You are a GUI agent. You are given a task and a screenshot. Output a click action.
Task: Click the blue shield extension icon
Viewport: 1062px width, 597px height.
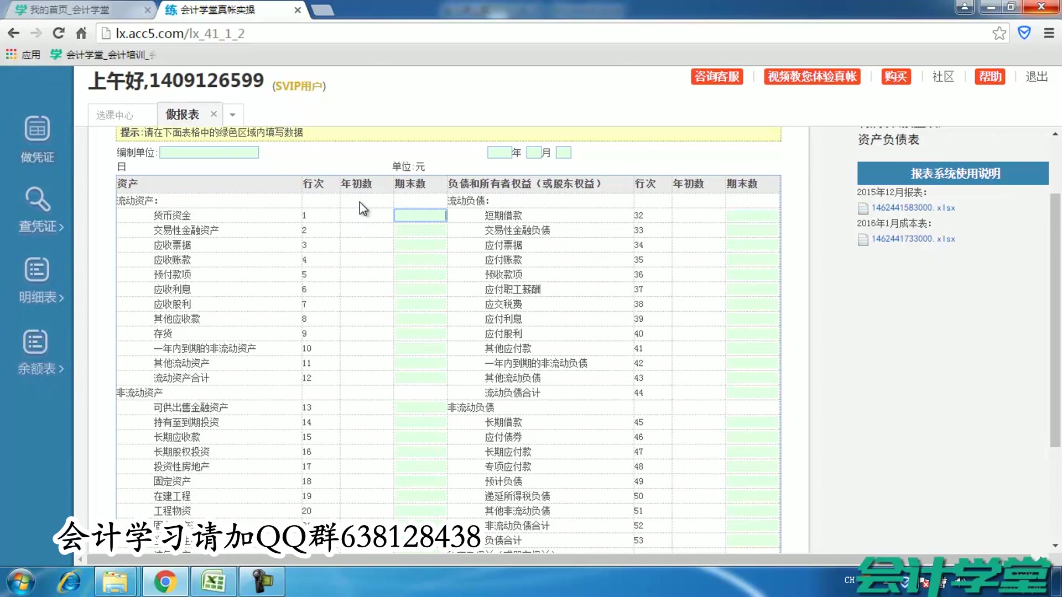(1025, 33)
